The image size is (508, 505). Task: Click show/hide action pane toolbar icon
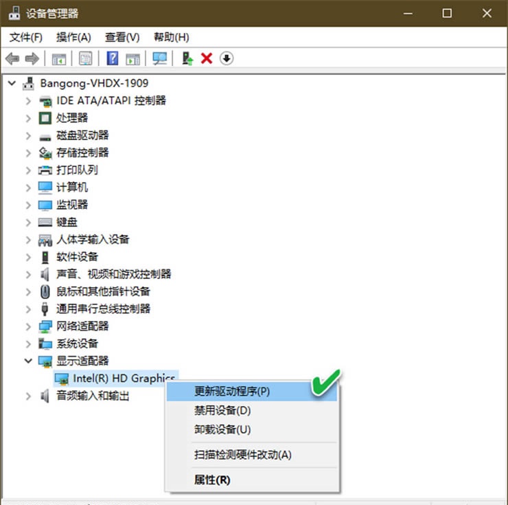tap(132, 58)
